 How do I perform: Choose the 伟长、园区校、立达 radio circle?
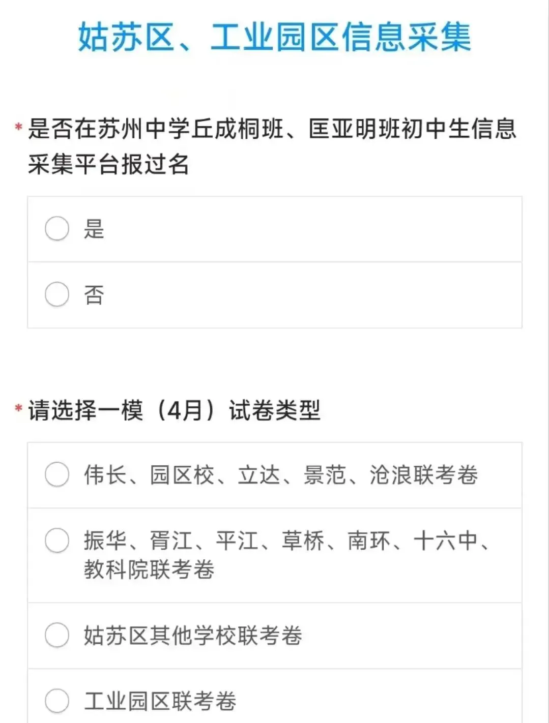(57, 474)
